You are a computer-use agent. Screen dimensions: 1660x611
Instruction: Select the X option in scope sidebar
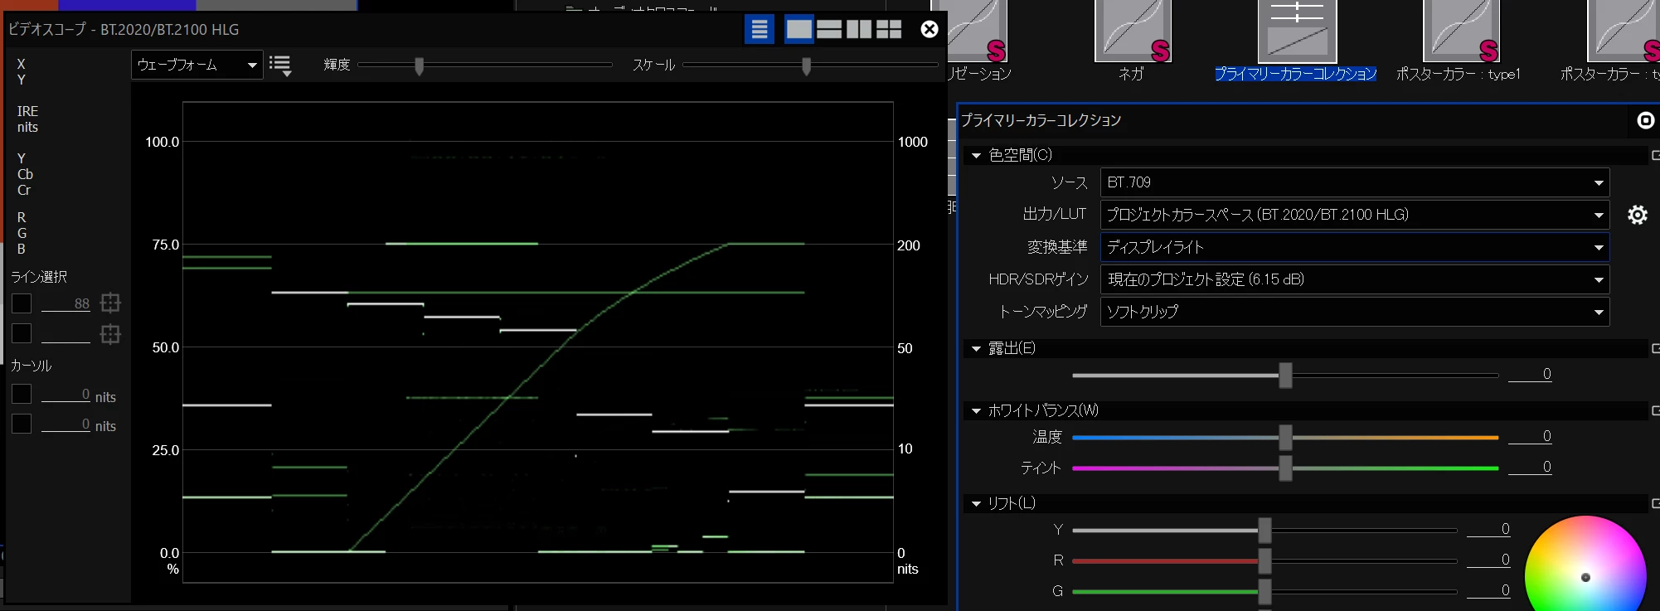point(22,64)
